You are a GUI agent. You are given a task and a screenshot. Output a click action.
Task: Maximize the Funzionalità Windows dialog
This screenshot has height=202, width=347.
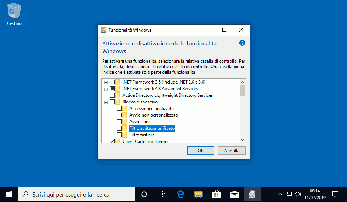point(224,30)
